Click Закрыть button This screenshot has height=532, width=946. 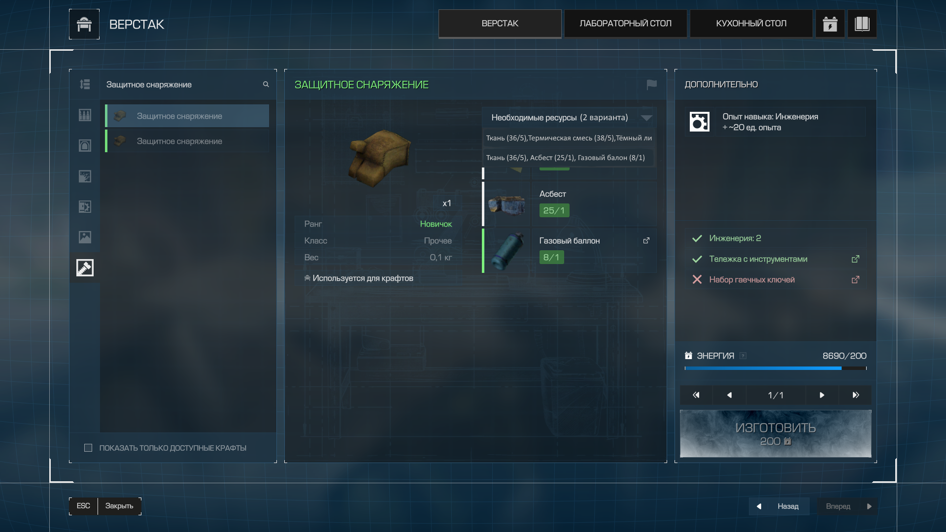[119, 506]
